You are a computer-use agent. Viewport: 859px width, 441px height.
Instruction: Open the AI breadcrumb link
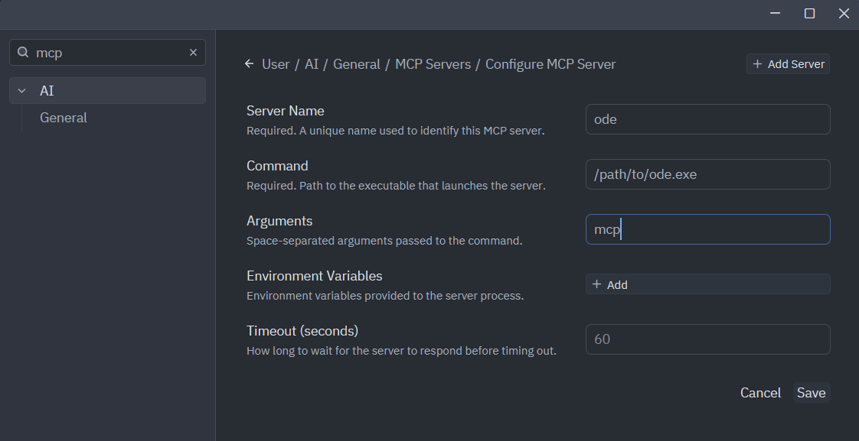click(x=311, y=64)
